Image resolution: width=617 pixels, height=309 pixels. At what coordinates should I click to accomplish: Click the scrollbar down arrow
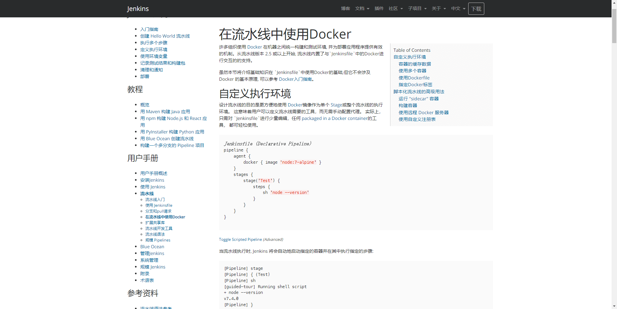point(614,306)
